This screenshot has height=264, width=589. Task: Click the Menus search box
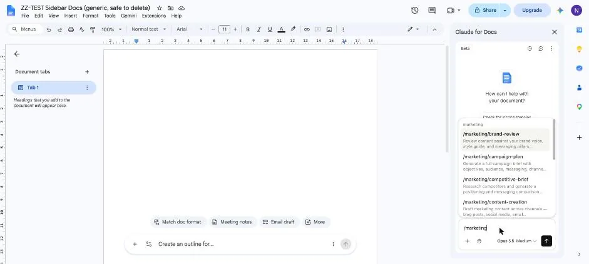point(25,29)
